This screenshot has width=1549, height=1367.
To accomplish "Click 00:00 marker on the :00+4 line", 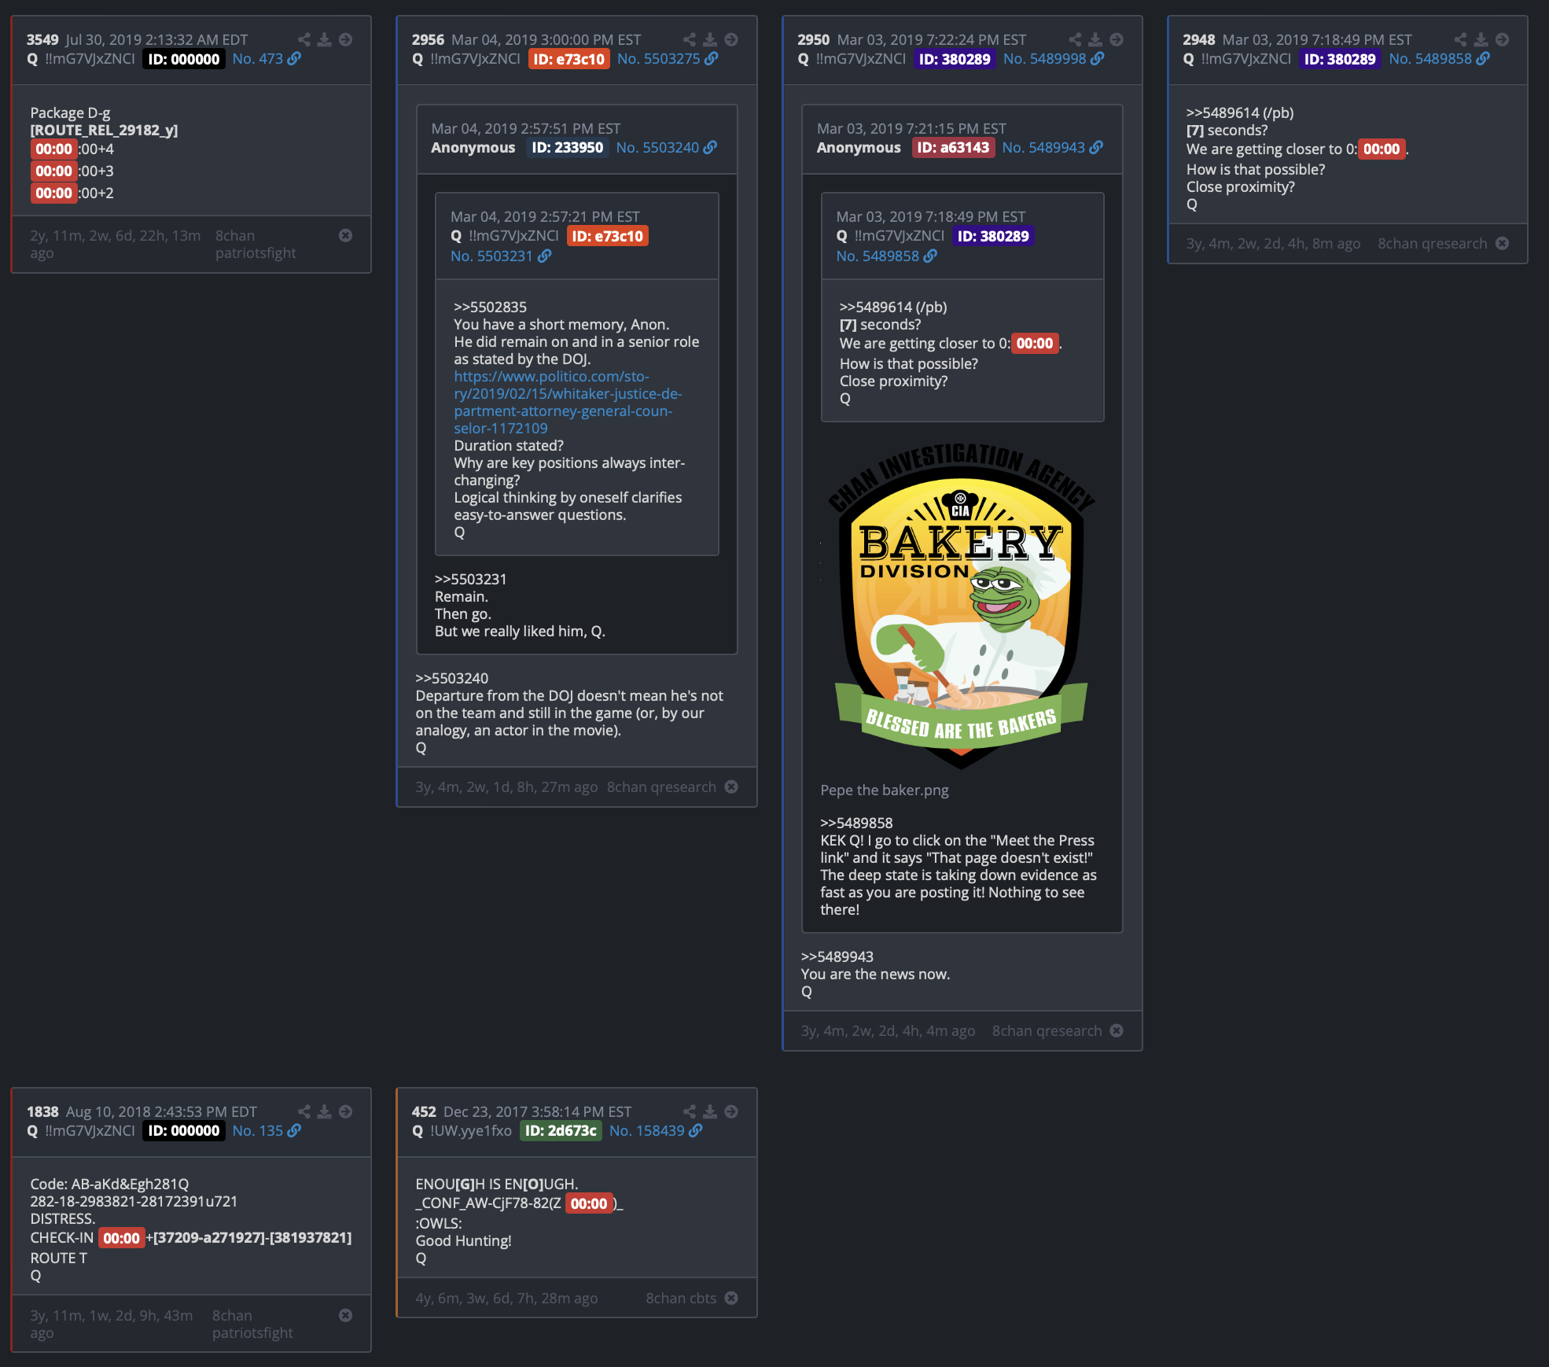I will tap(53, 149).
